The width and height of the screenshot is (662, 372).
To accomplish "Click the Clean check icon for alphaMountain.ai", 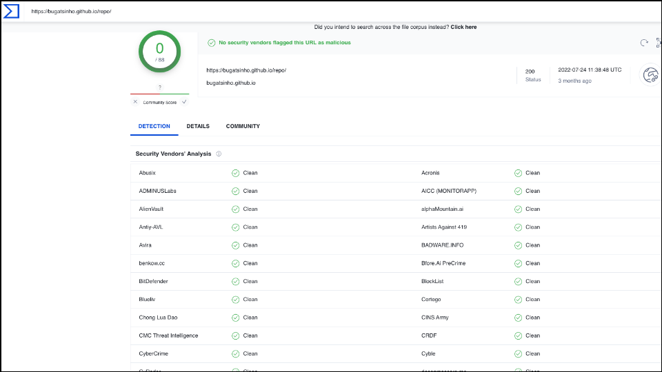I will pyautogui.click(x=518, y=209).
